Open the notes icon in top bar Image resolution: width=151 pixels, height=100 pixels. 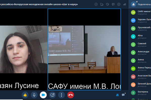tap(113, 4)
